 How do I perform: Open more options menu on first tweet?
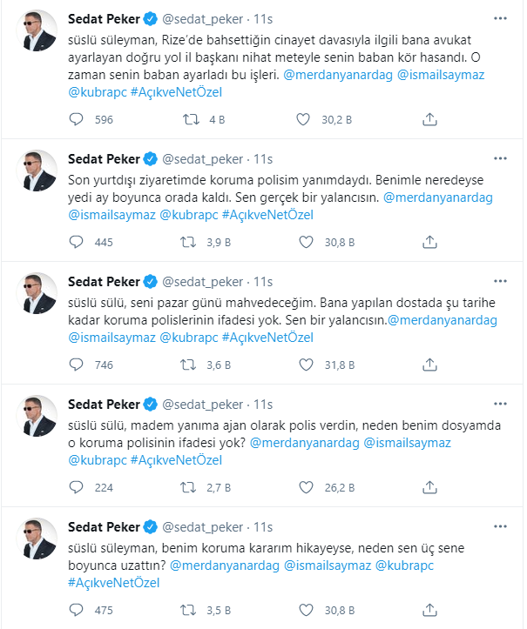pos(500,17)
